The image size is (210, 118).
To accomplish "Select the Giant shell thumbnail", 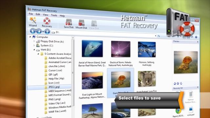I will [x=120, y=80].
